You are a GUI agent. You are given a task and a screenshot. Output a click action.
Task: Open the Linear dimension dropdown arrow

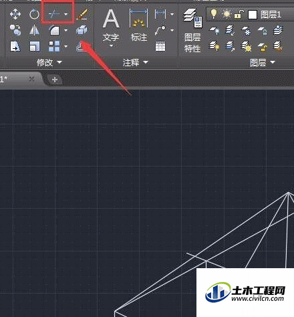[x=172, y=15]
